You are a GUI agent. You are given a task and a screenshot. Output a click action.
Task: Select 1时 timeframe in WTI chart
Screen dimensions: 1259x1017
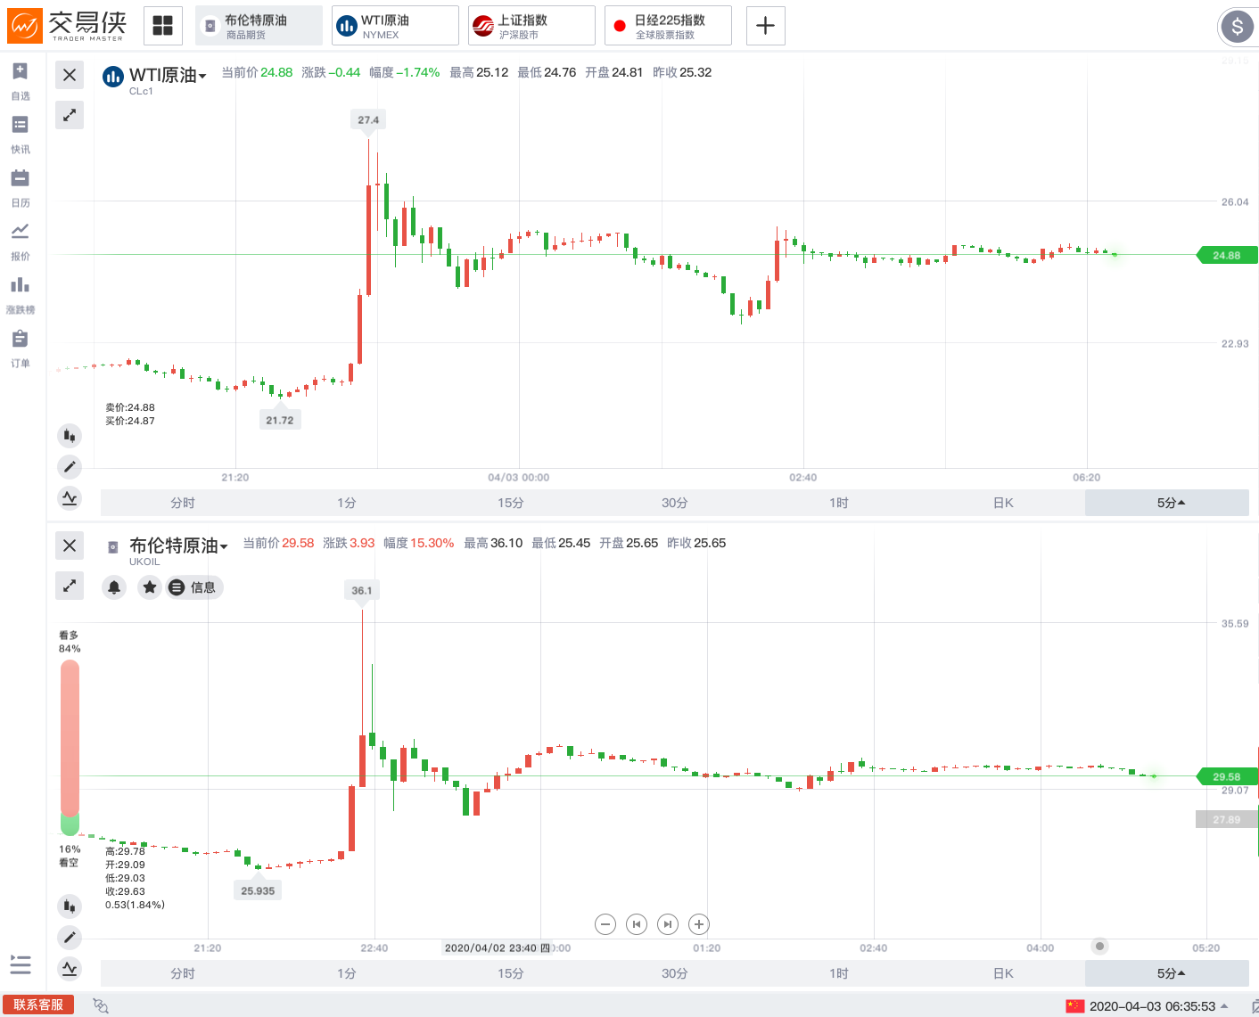click(839, 503)
